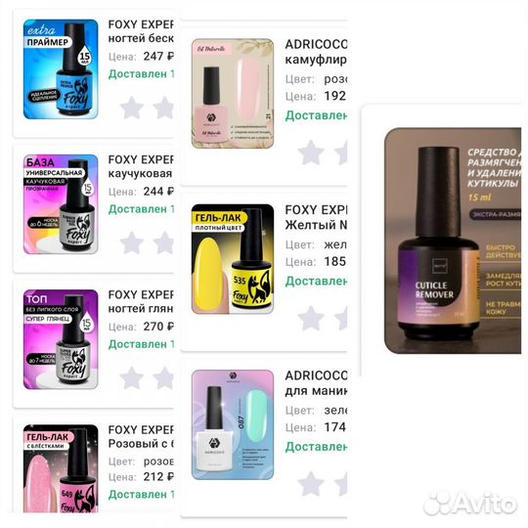Click Доставлен status under the 192 price
528x528 pixels.
tap(316, 115)
